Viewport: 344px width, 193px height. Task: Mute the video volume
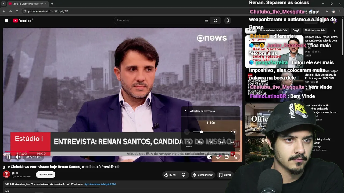(x=18, y=157)
